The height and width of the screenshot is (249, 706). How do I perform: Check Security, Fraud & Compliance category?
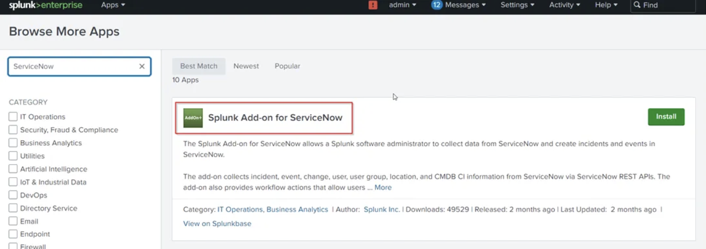[13, 130]
